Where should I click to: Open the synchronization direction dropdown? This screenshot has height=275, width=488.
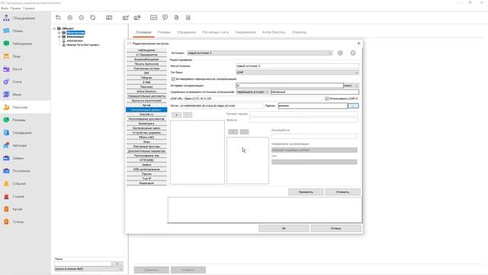314,150
